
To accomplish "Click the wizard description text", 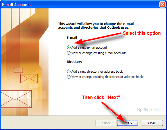I will click(x=96, y=25).
